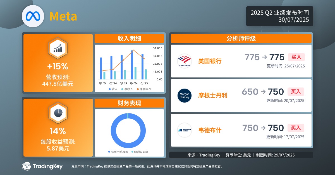Toggle the 净收入 legend series
Screen dimensions: 335x175
127,89
